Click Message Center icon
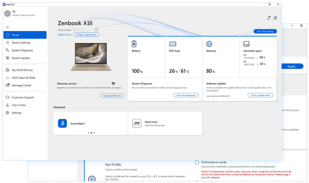This screenshot has width=309, height=183. pos(7,85)
